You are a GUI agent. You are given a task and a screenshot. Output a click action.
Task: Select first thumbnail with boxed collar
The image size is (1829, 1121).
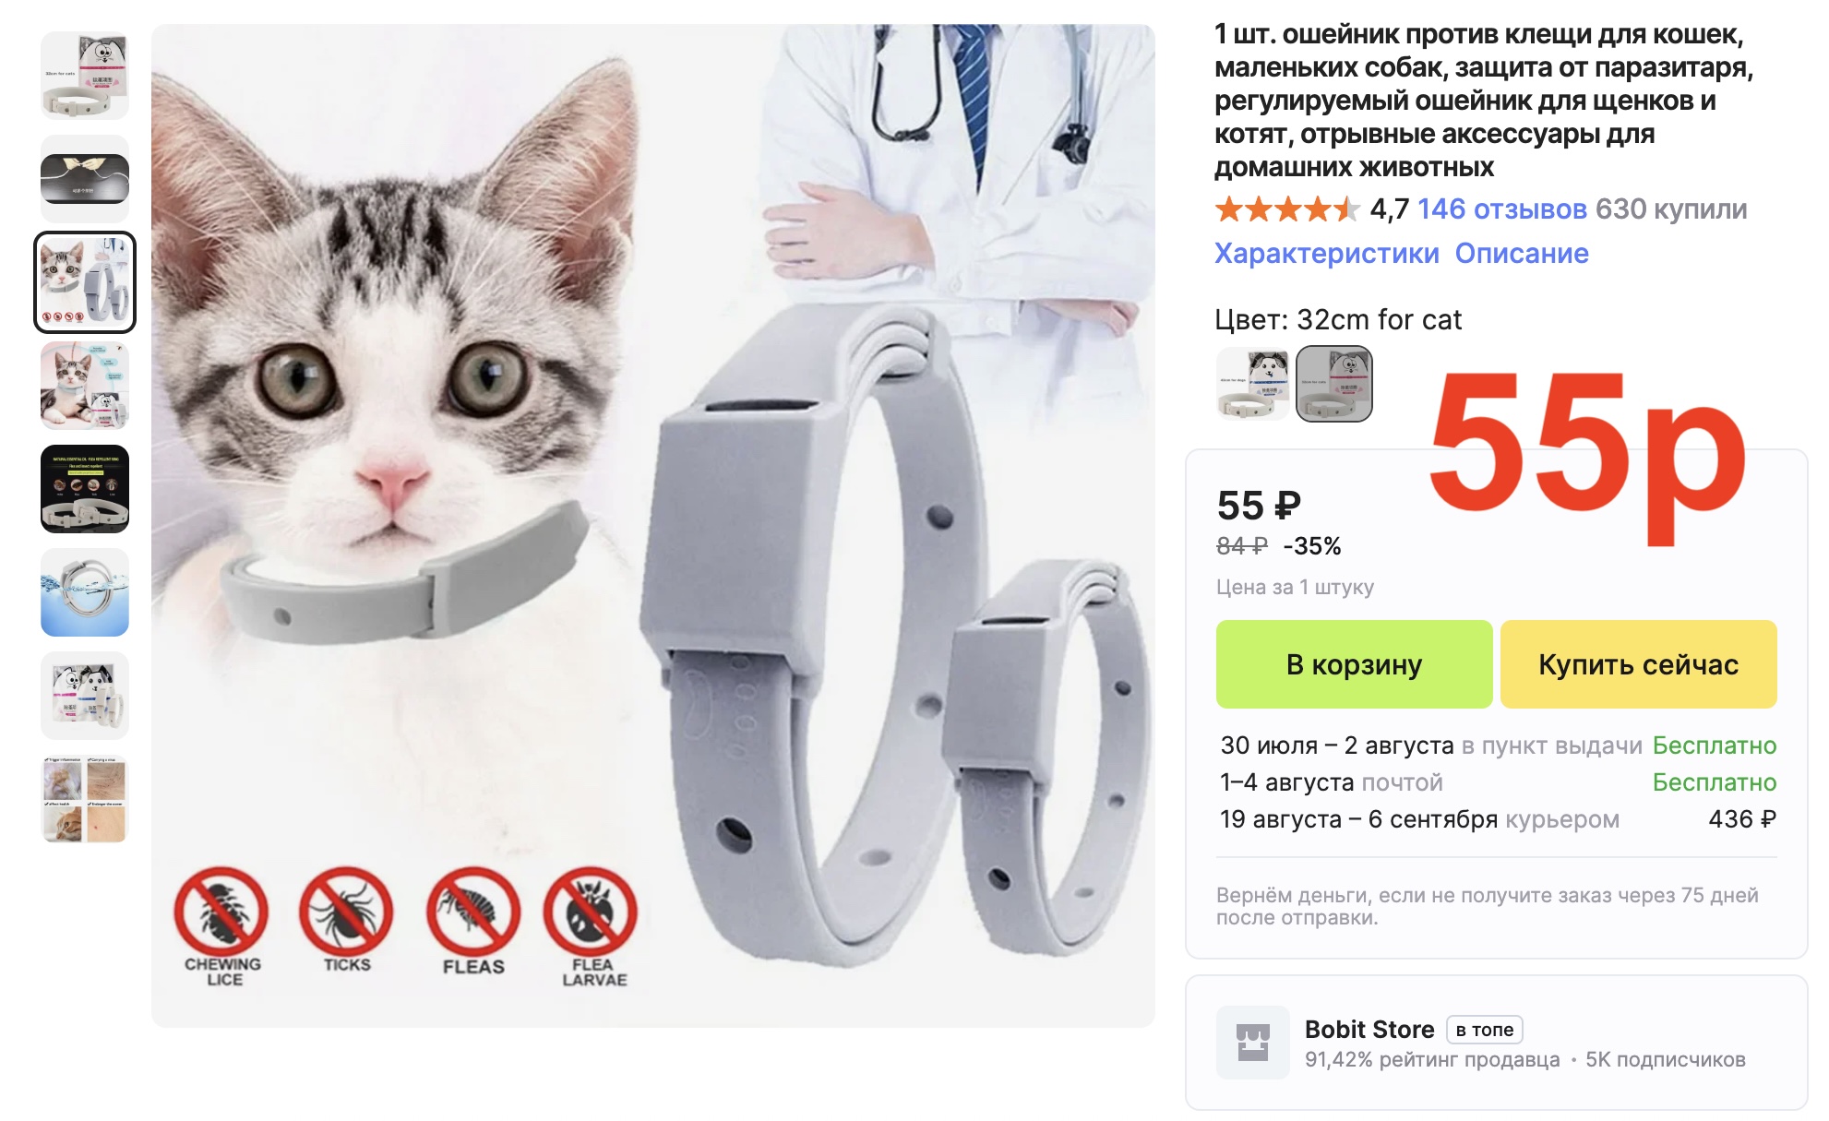pos(85,76)
